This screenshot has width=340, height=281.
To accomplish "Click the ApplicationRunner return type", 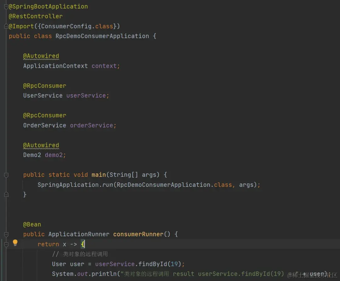I will [x=79, y=234].
